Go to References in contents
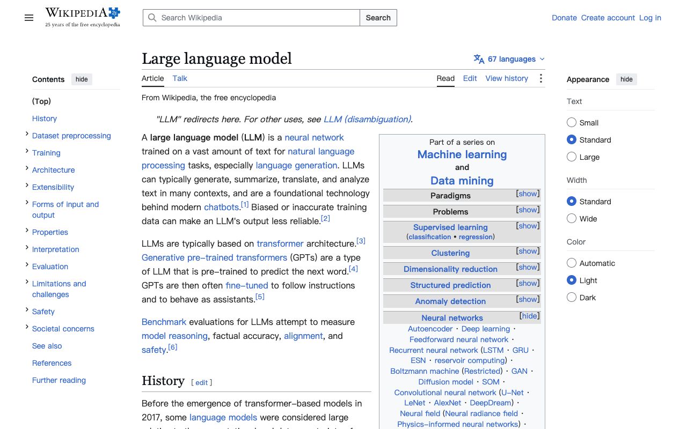687x429 pixels. point(52,363)
